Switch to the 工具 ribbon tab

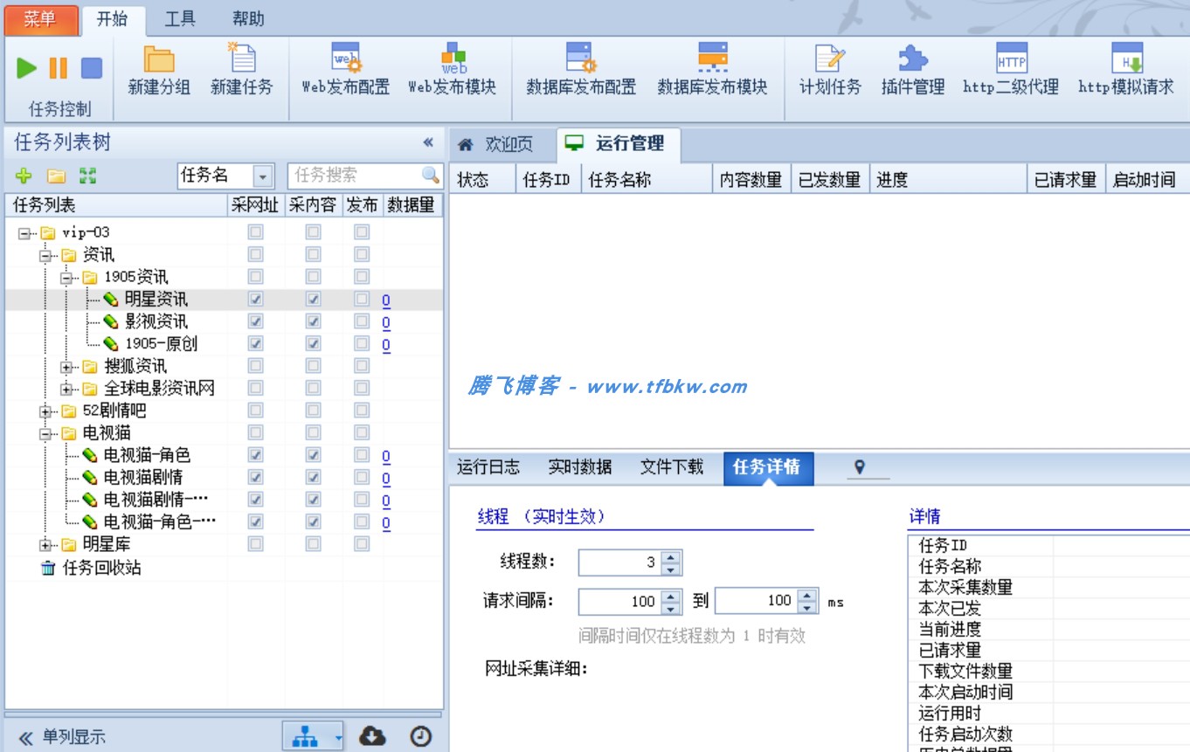tap(179, 17)
